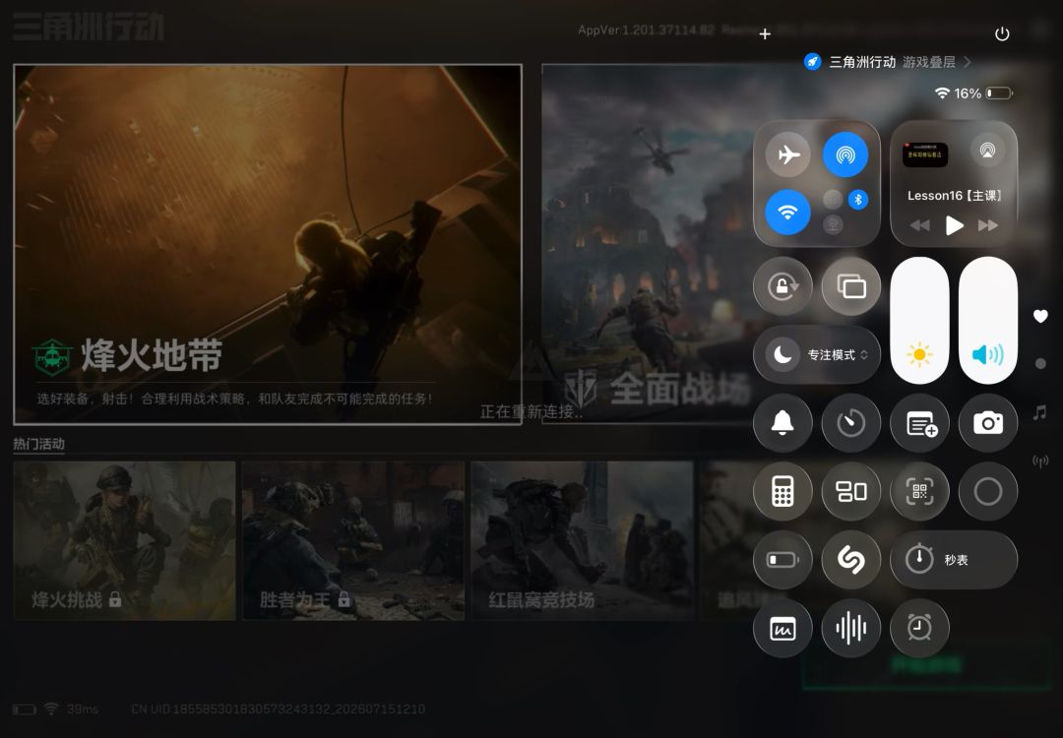Open the 胜者为王 activity card
The image size is (1063, 738).
coord(353,541)
